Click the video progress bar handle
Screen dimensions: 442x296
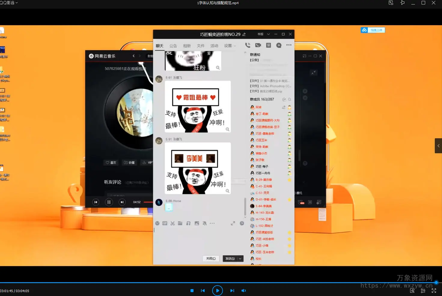click(436, 283)
